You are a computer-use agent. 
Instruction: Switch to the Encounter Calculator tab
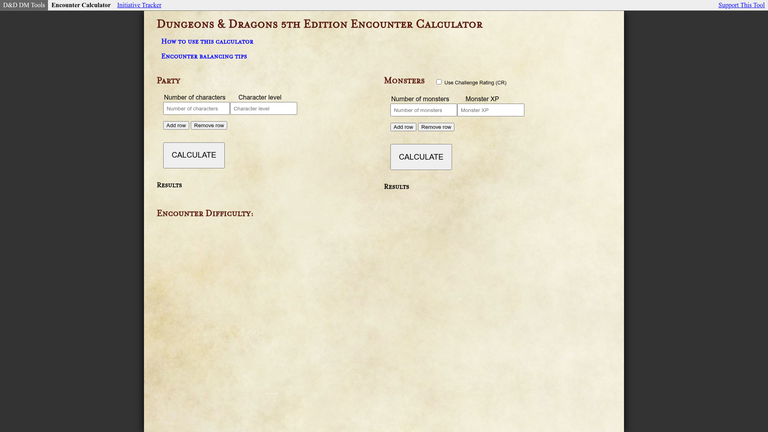click(81, 5)
